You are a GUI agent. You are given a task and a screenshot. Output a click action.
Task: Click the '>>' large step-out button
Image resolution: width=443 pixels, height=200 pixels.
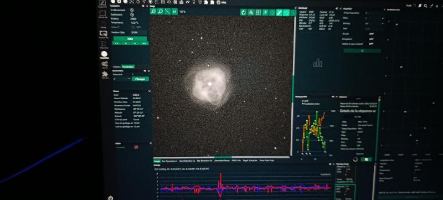coord(144,43)
